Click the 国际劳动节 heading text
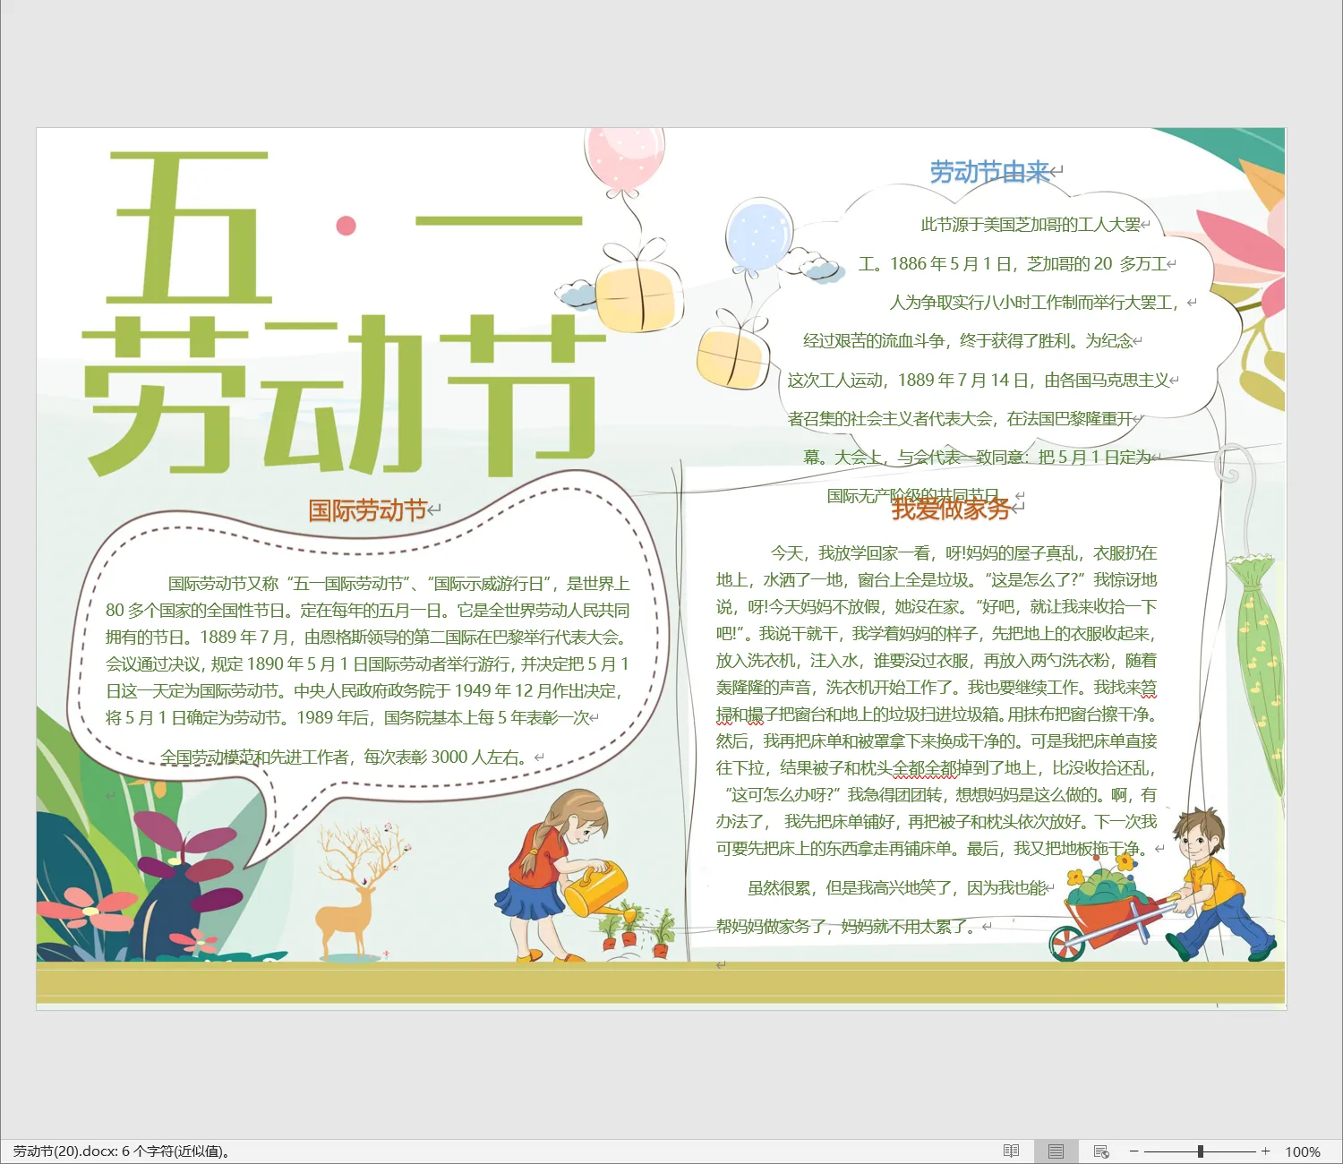Screen dimensions: 1343x1164 click(x=367, y=510)
